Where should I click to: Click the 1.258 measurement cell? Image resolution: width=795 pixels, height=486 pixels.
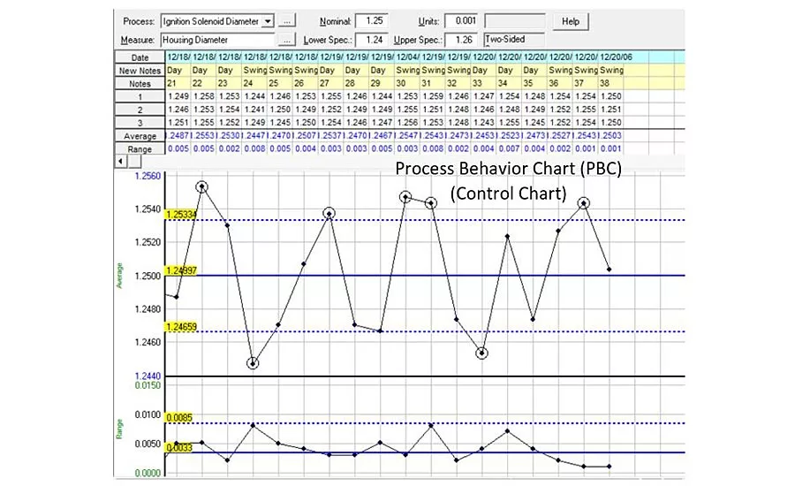(x=204, y=96)
